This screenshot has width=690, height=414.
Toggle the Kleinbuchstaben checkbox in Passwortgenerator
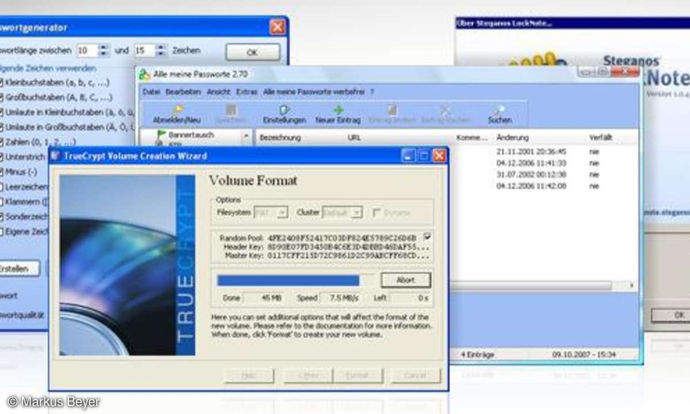pos(2,83)
